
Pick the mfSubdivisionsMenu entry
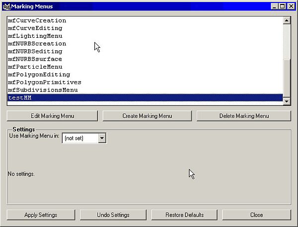tap(43, 90)
